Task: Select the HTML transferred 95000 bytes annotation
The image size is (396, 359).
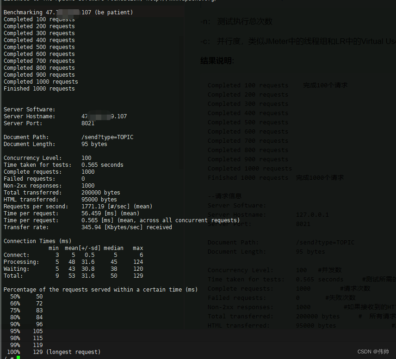Action: click(278, 325)
